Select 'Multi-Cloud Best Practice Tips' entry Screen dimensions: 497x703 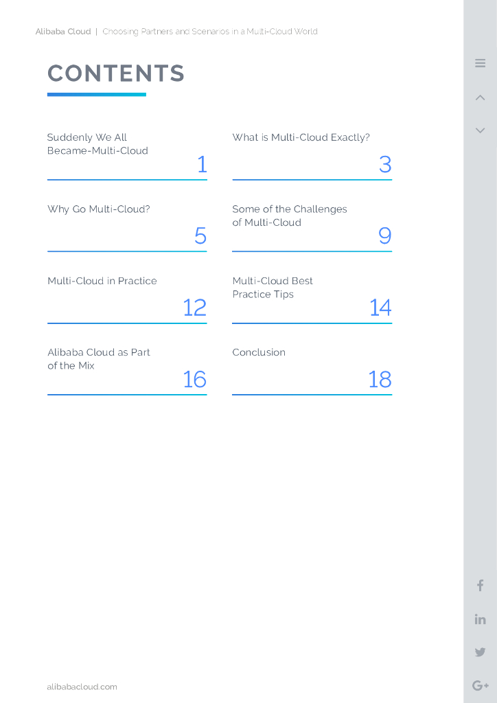click(x=272, y=288)
